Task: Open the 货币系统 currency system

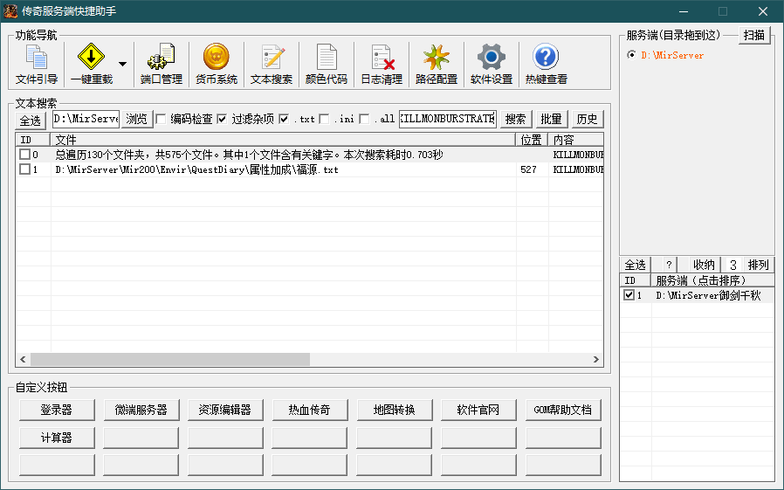Action: point(216,65)
